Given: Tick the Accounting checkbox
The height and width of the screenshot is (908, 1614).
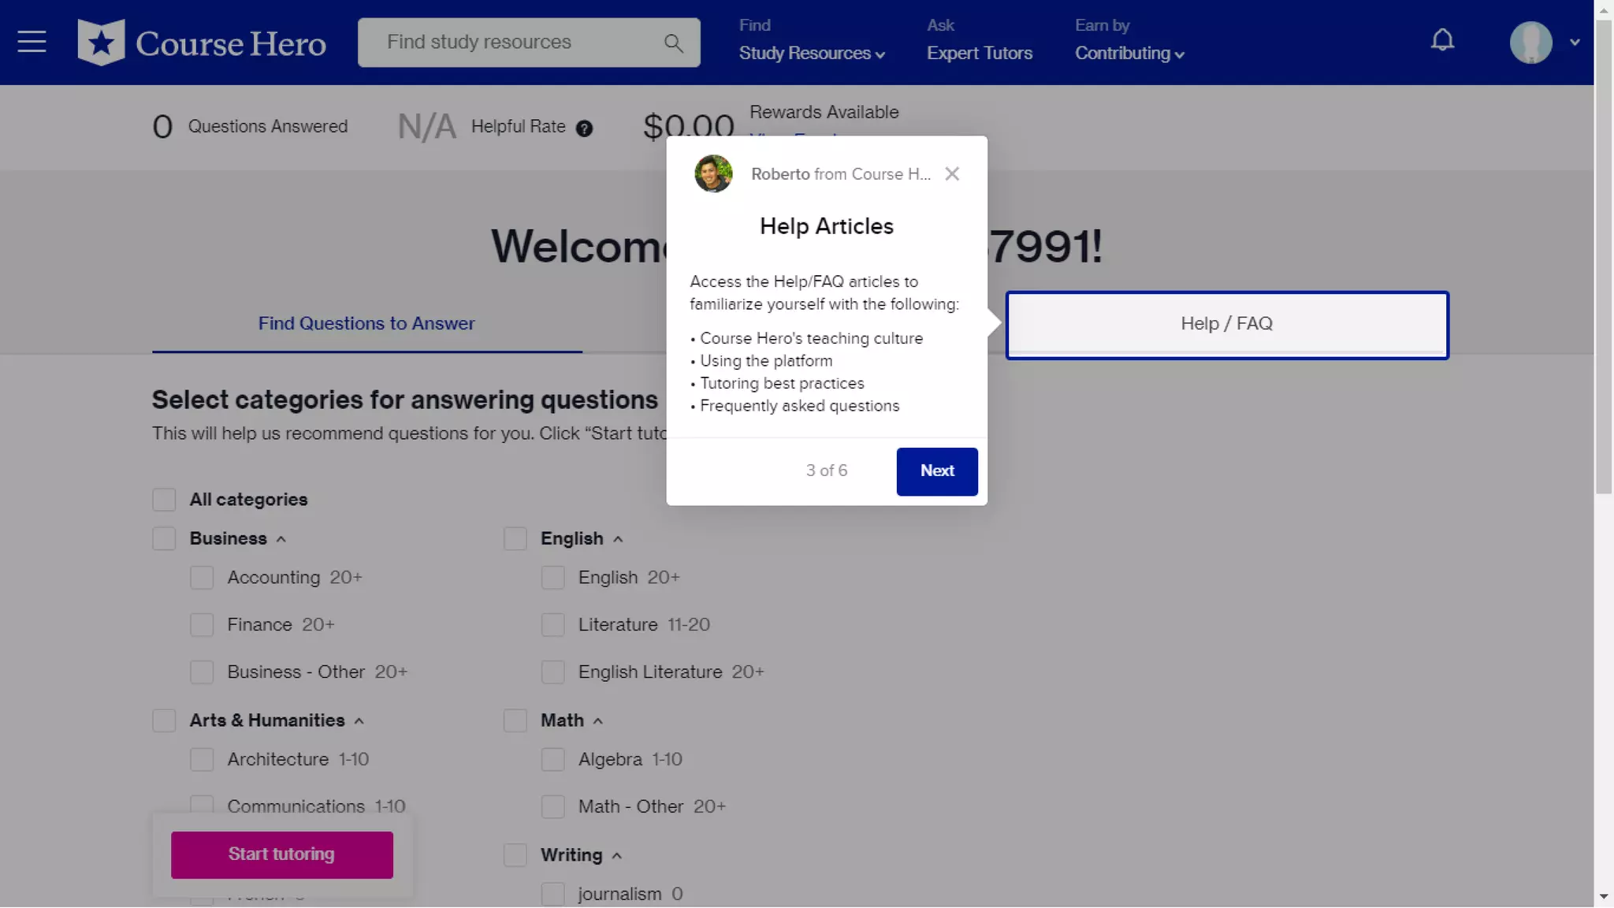Looking at the screenshot, I should click(202, 578).
